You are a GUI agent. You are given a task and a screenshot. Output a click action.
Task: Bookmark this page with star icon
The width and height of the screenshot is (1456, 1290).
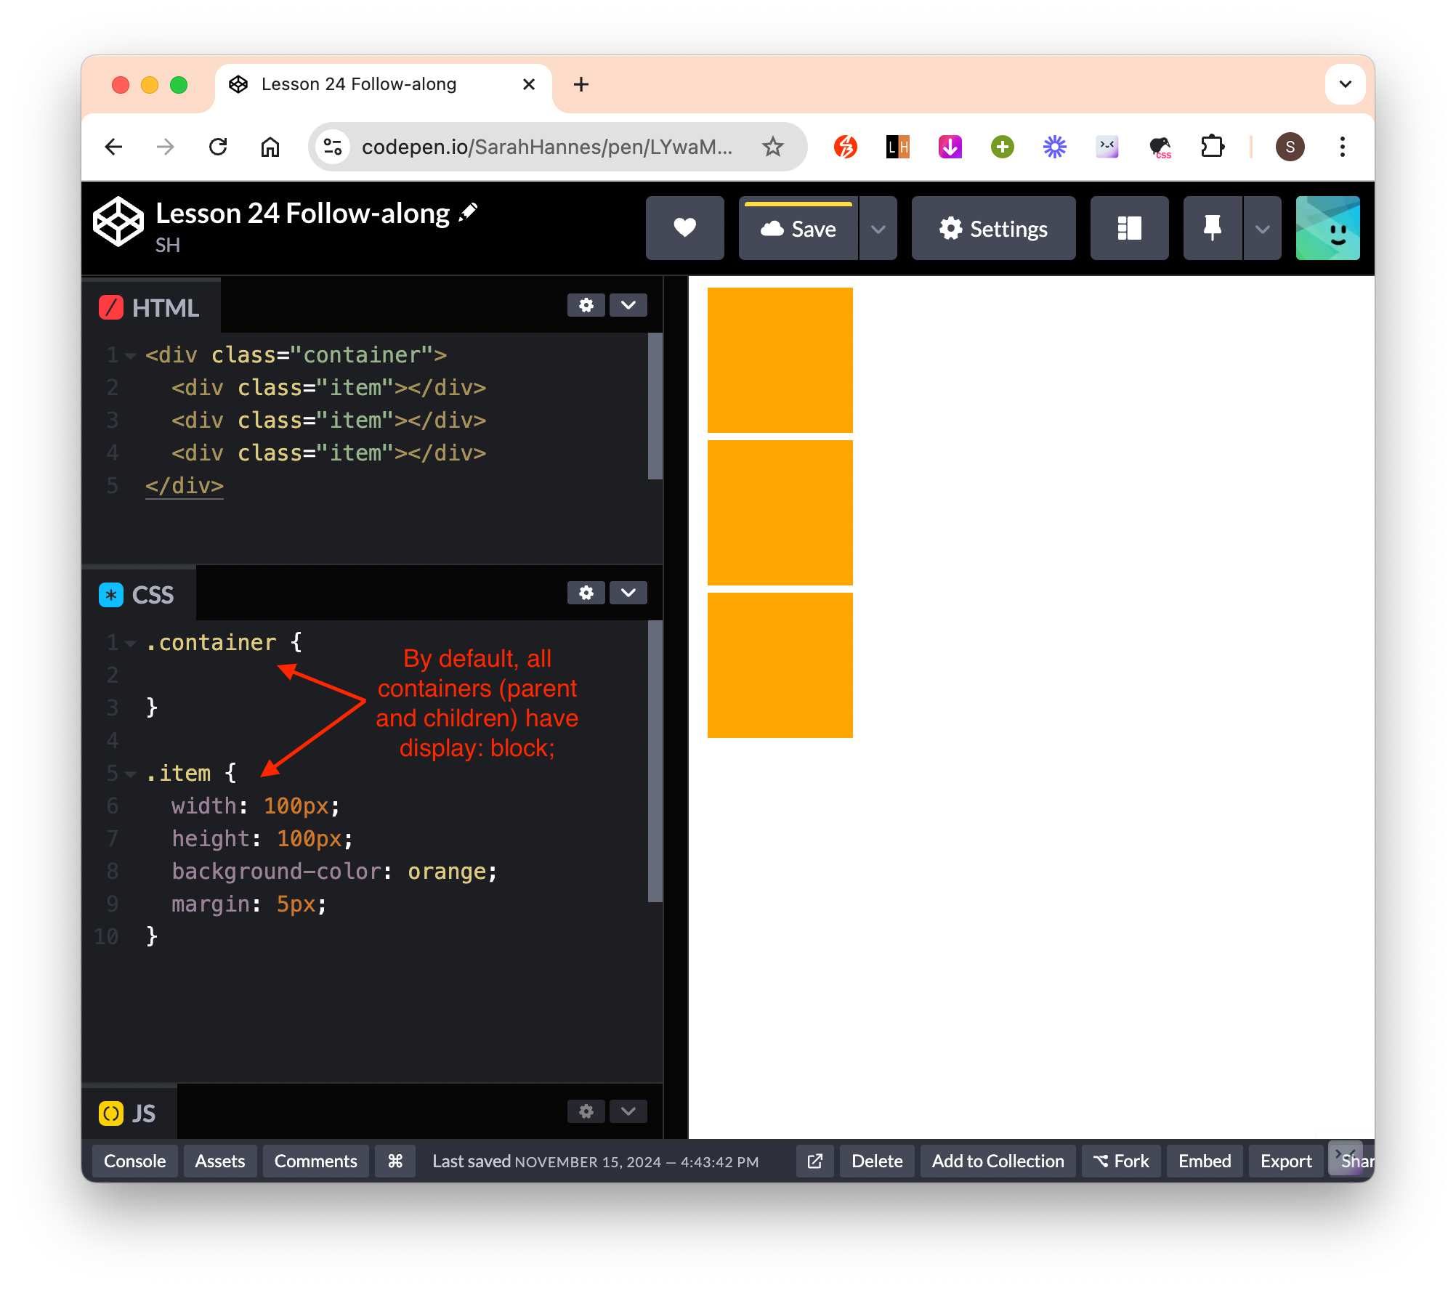pyautogui.click(x=773, y=147)
